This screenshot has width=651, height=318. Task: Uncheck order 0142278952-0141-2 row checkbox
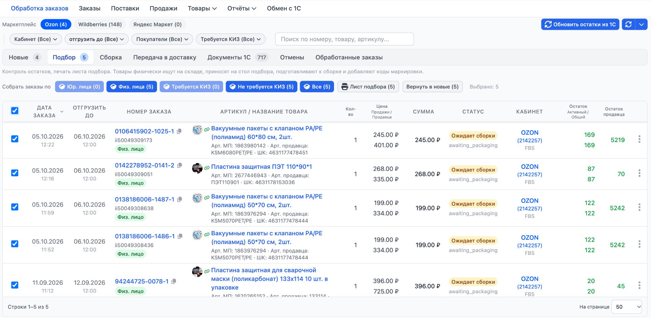[15, 173]
